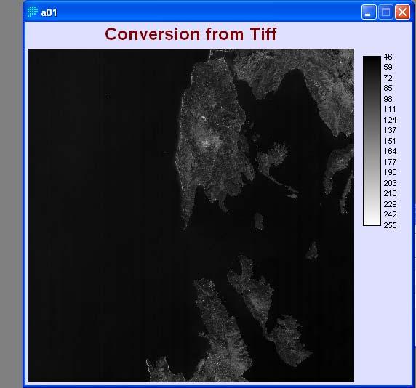Viewport: 416px width, 388px height.
Task: Click legend value 59
Action: coord(388,67)
